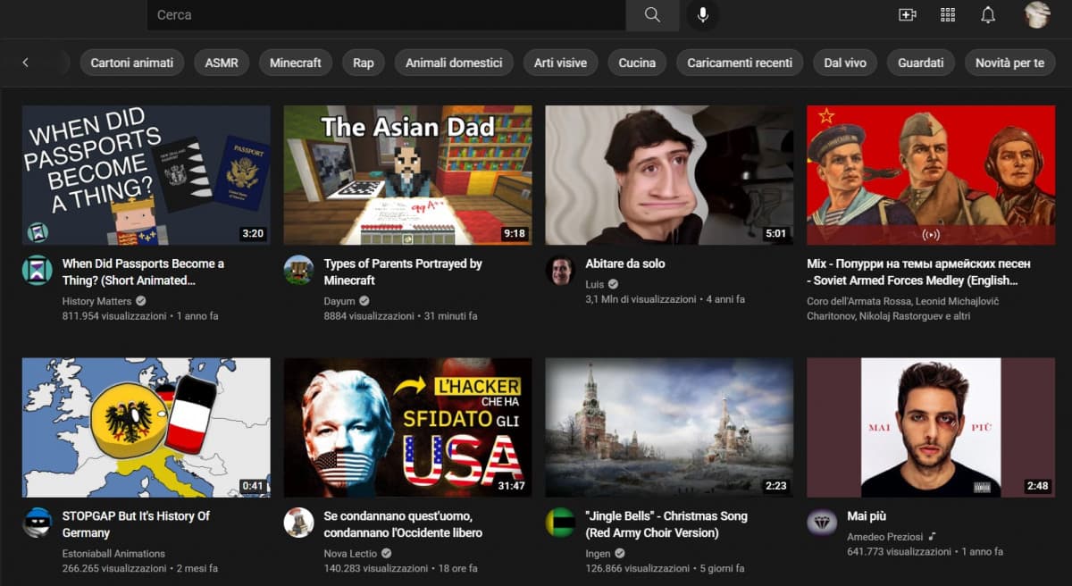Select the Cartoni animati filter chip

point(132,63)
